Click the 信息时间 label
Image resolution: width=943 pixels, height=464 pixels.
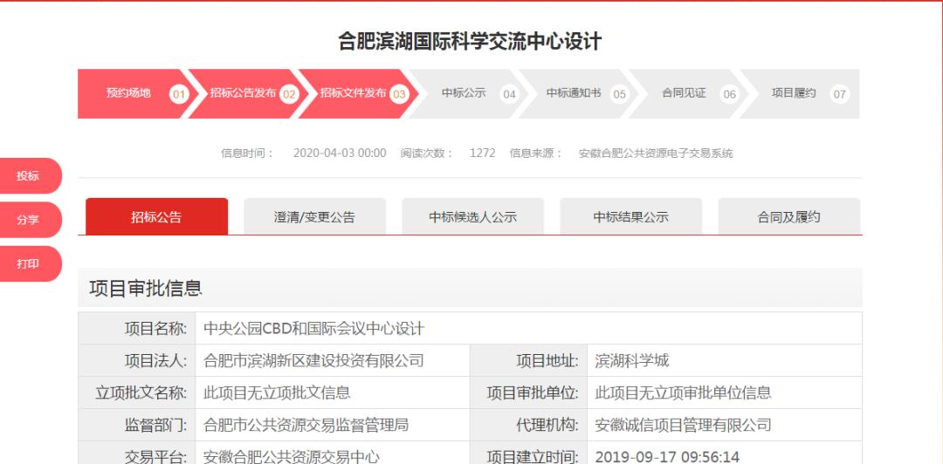point(247,154)
